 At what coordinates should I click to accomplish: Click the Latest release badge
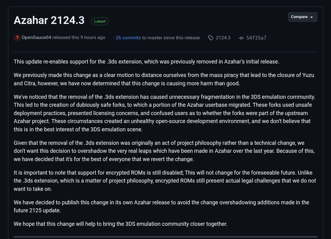[x=100, y=21]
